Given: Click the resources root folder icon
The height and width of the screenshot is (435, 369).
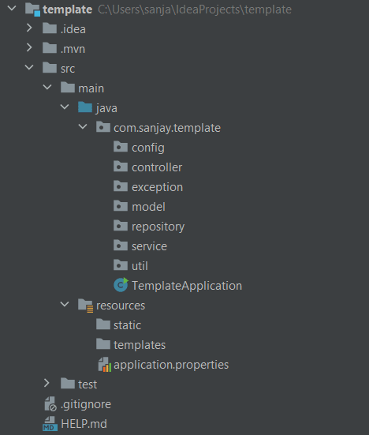Looking at the screenshot, I should point(86,306).
